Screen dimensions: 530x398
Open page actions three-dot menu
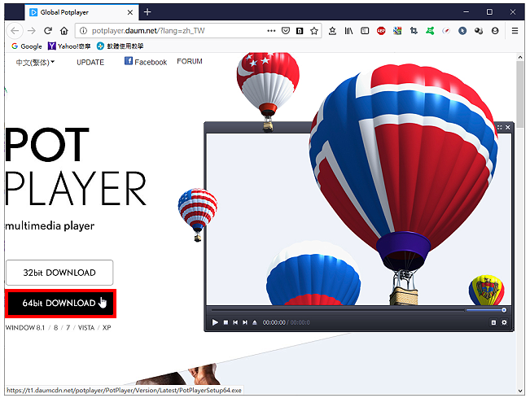[x=271, y=31]
